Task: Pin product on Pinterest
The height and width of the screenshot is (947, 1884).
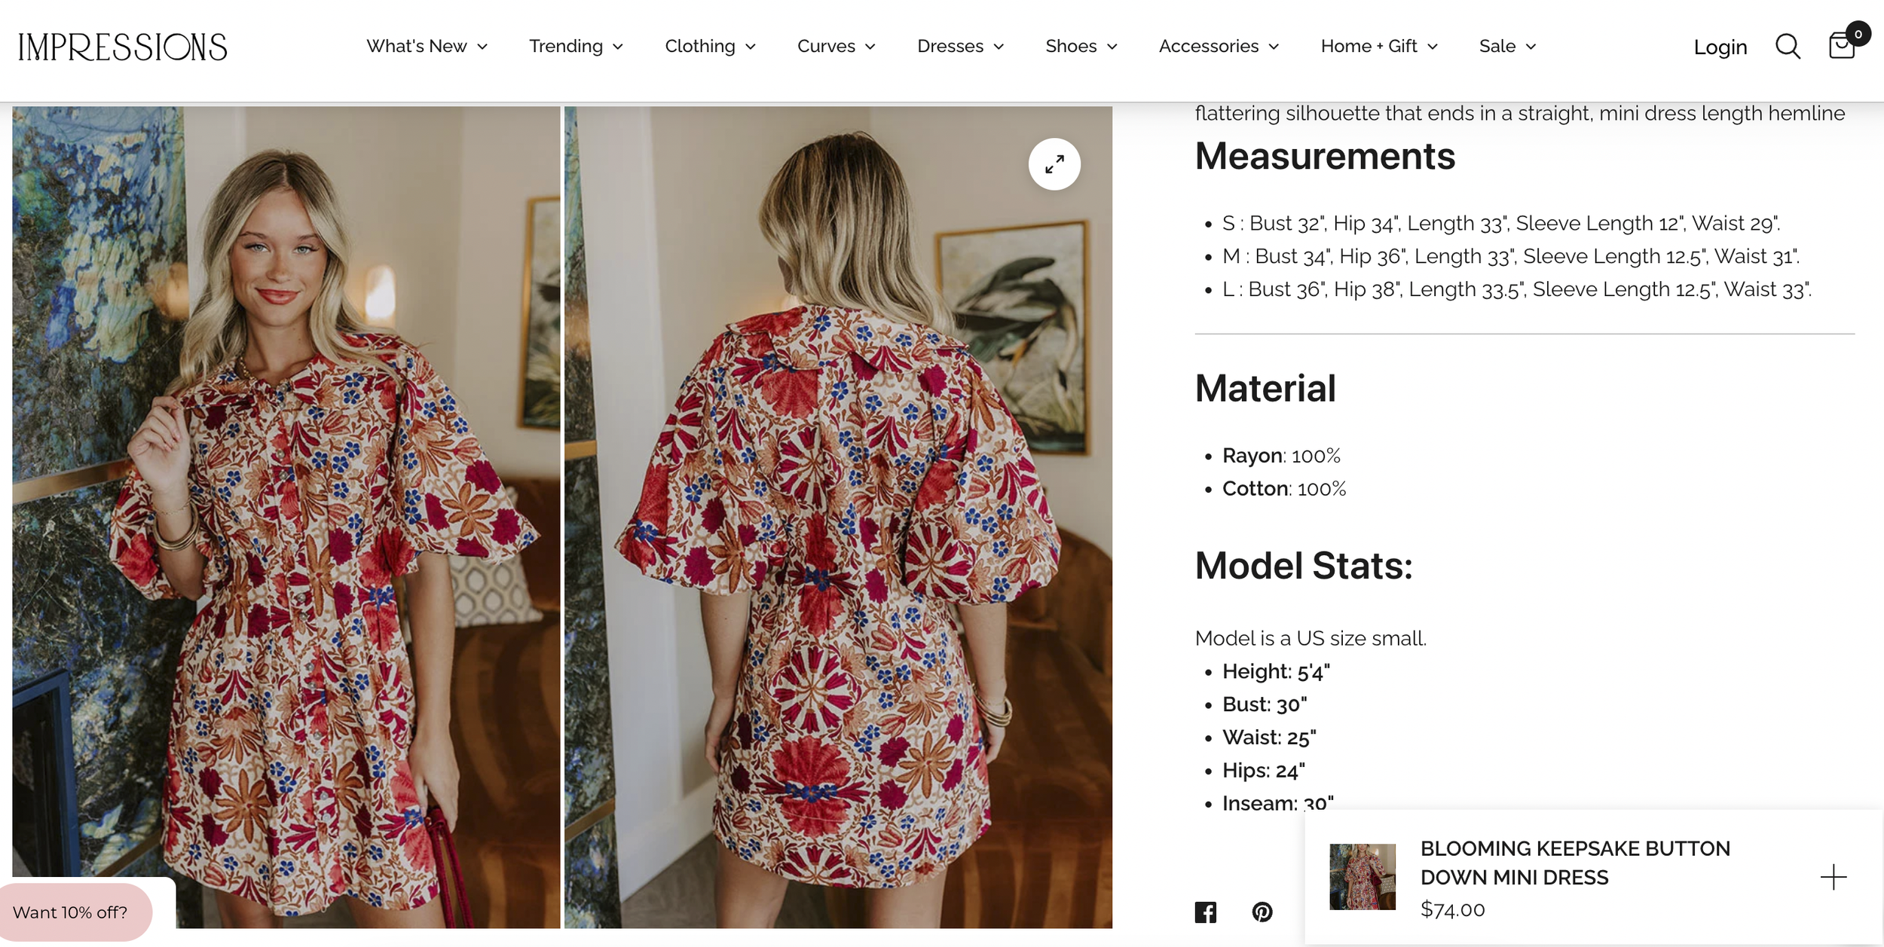Action: [1262, 912]
